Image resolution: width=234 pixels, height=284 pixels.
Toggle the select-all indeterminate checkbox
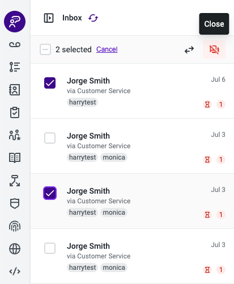pos(45,49)
